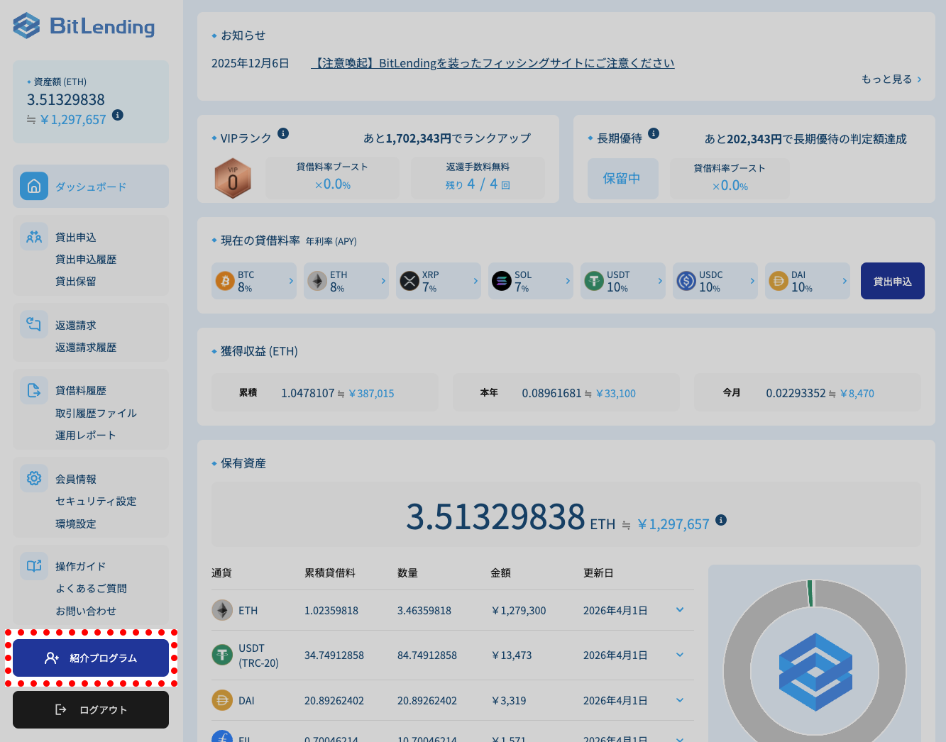Go to ダッシュボード in sidebar
The image size is (946, 742).
click(91, 187)
